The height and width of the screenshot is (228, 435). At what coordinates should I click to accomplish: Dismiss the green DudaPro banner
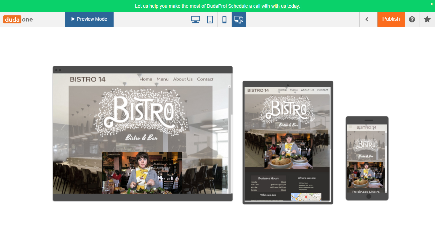point(431,4)
